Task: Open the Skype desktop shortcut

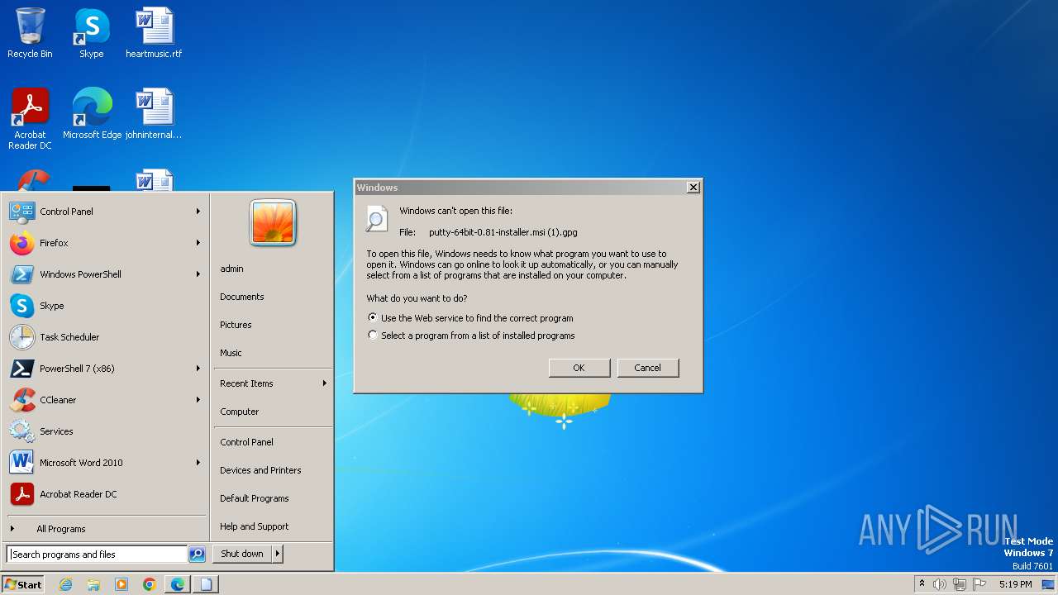Action: 91,33
